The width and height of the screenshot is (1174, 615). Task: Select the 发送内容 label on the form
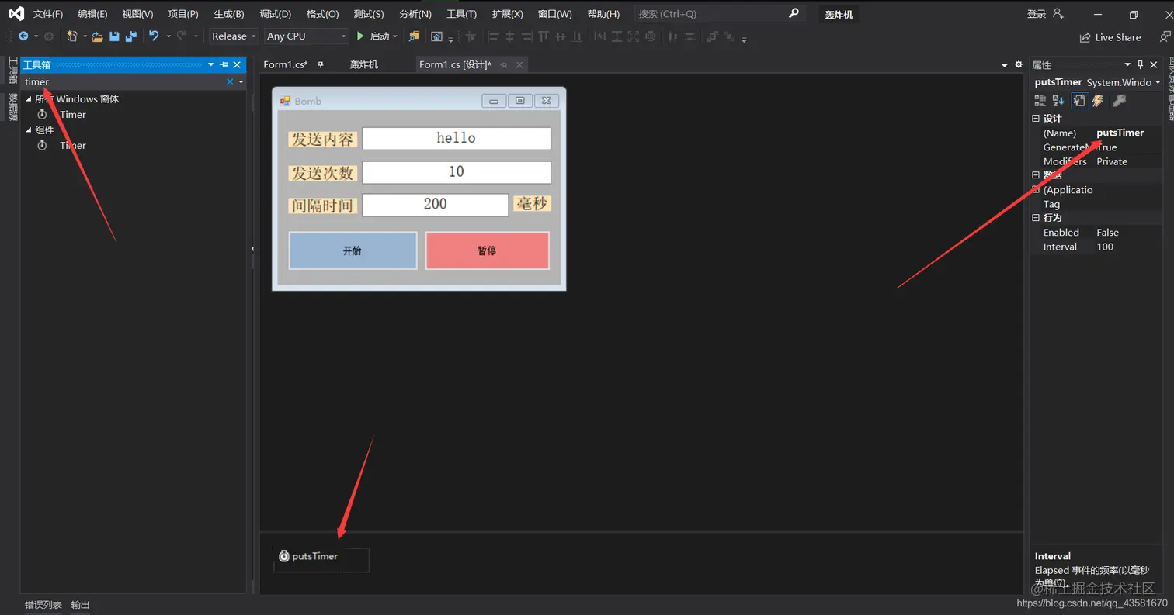(x=323, y=140)
